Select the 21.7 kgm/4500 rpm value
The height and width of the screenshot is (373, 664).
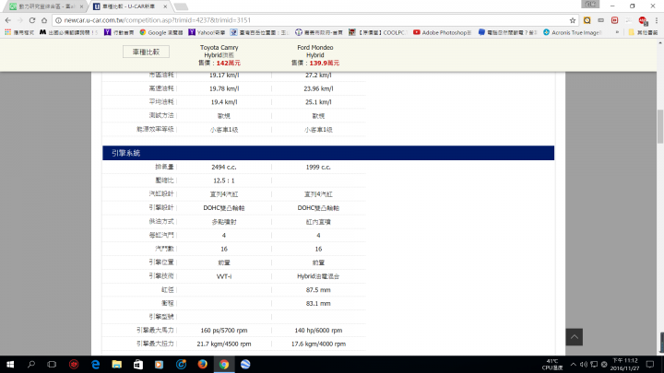coord(224,344)
